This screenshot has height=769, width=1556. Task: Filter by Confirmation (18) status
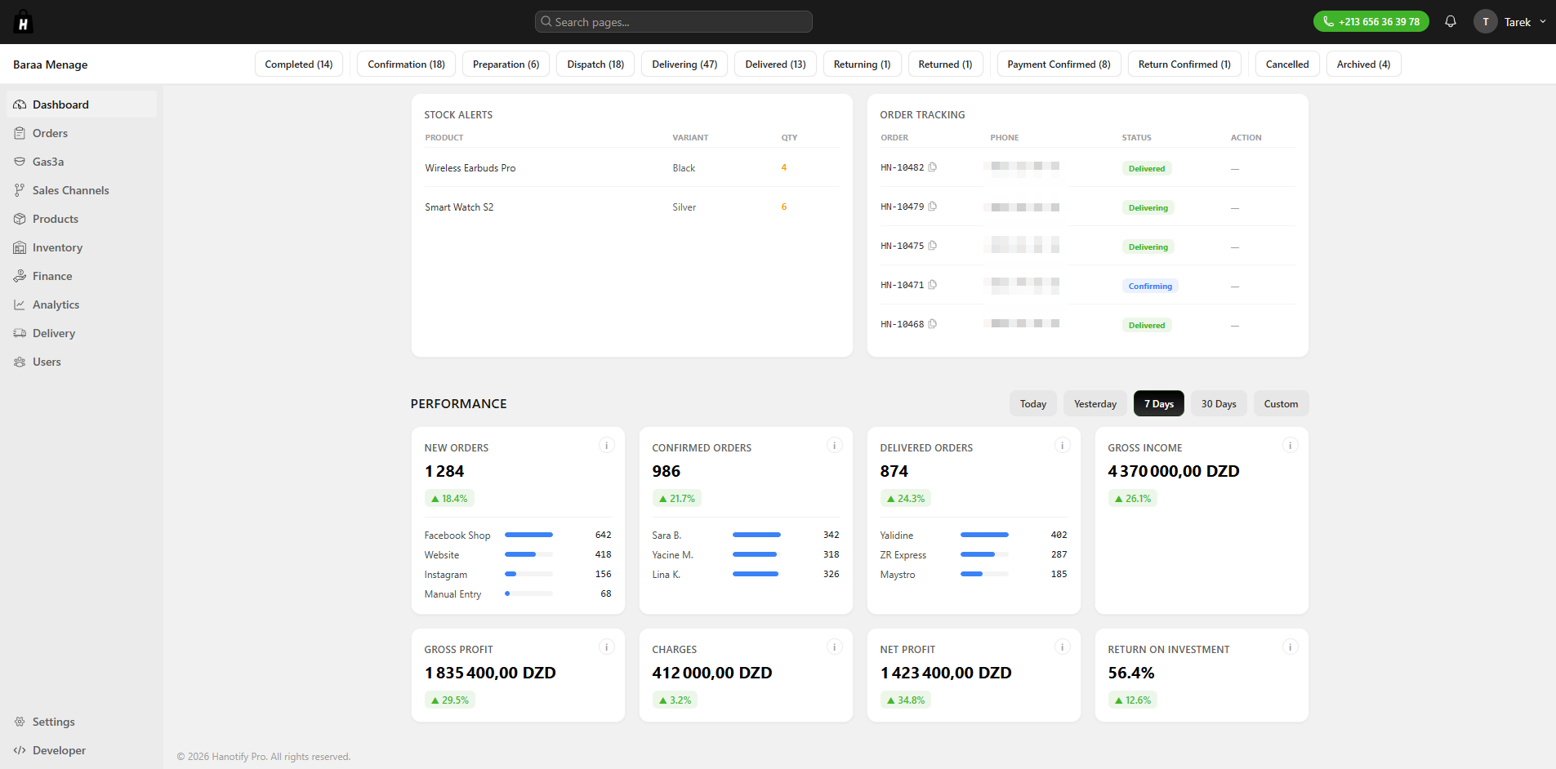tap(406, 64)
